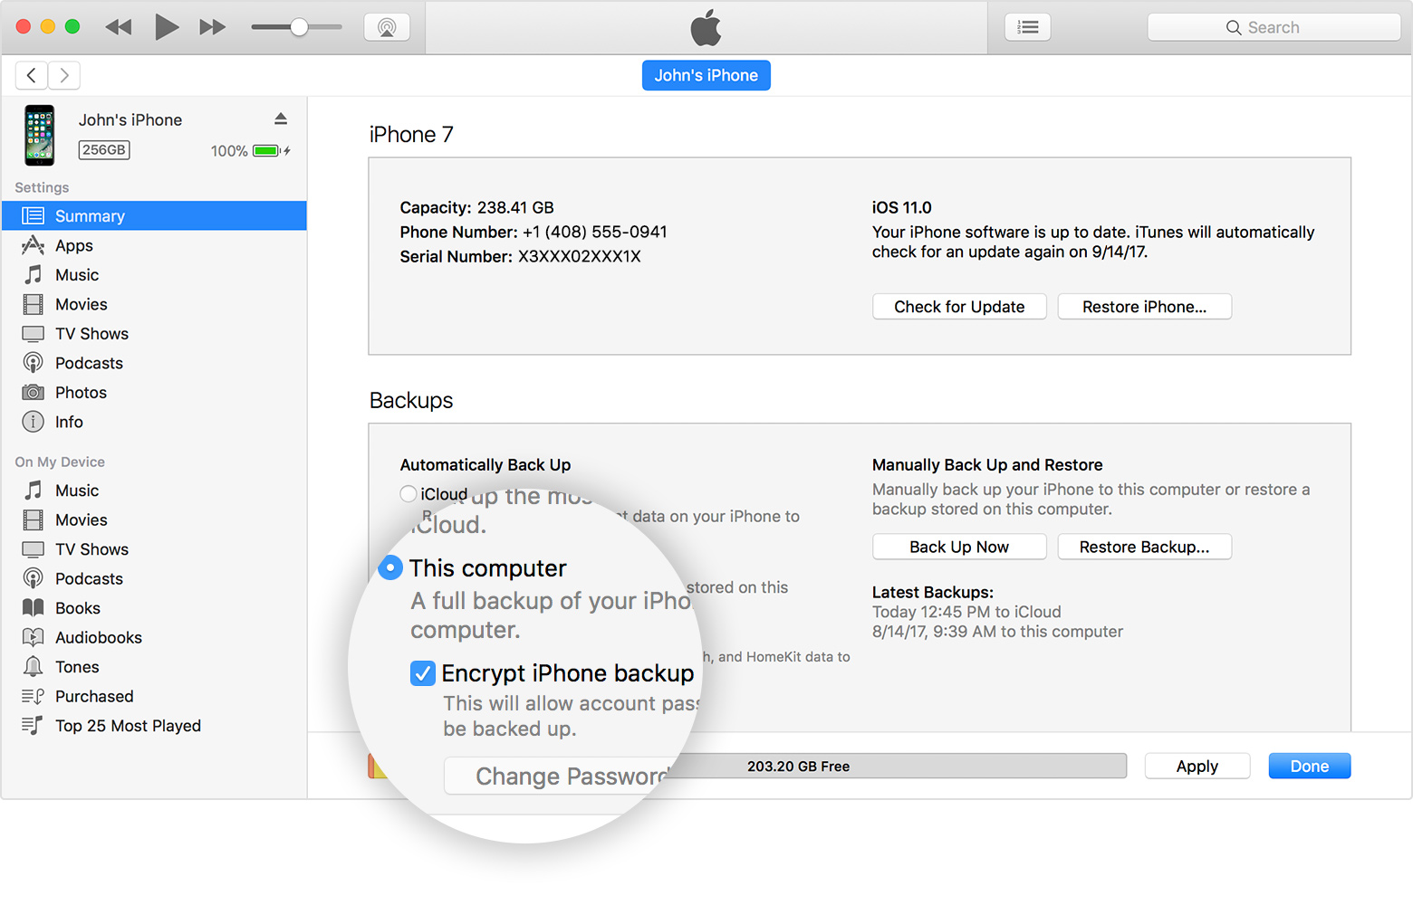Open Photos settings item
This screenshot has width=1413, height=905.
pos(154,392)
